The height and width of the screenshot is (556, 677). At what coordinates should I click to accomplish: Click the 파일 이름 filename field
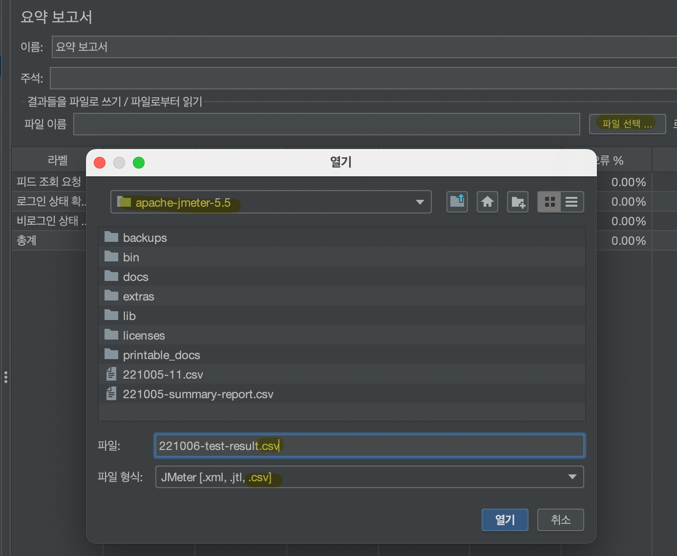(x=327, y=124)
